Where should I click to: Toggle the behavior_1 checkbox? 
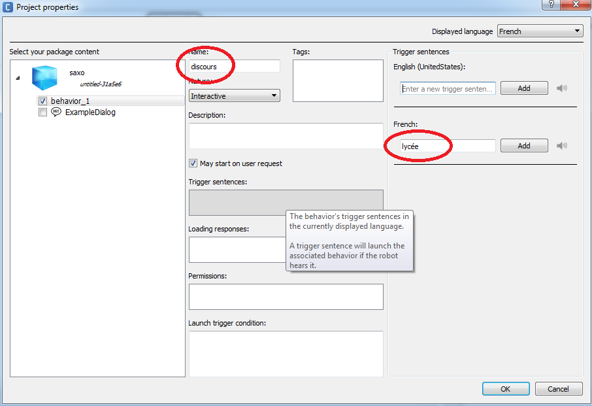pyautogui.click(x=43, y=101)
